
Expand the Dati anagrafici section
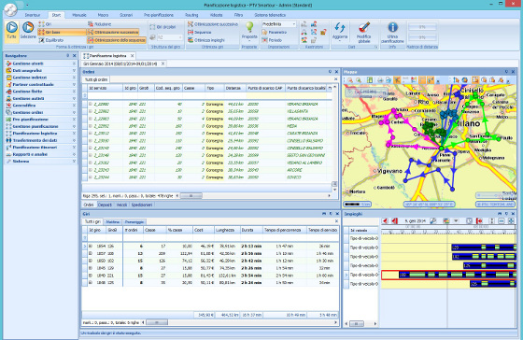coord(74,70)
